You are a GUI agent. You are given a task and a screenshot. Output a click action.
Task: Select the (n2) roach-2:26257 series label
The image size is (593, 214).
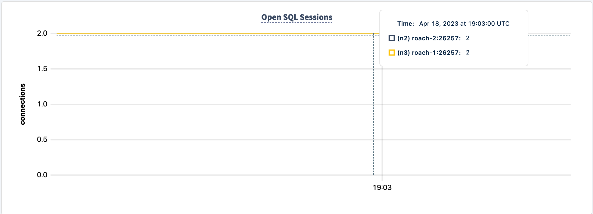coord(429,38)
